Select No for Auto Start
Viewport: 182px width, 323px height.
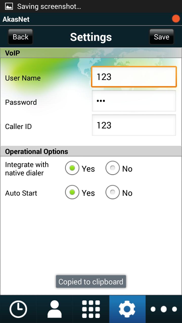pos(113,193)
